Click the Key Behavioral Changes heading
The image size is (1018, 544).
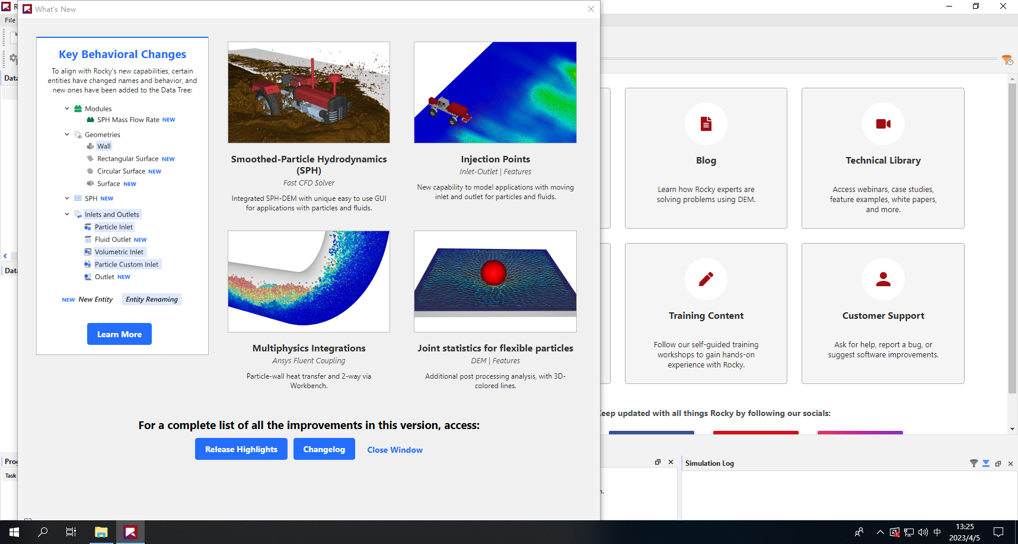(x=122, y=54)
